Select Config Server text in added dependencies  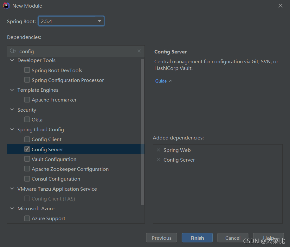coord(179,160)
